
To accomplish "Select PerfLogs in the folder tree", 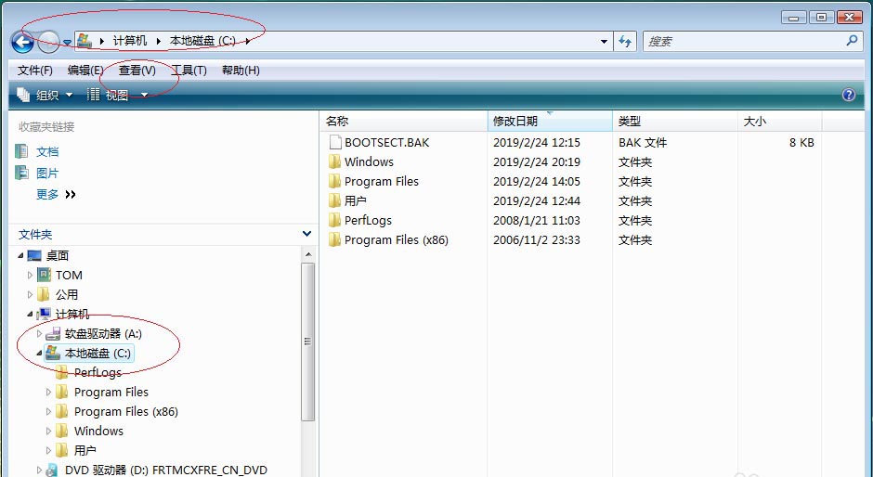I will (98, 372).
